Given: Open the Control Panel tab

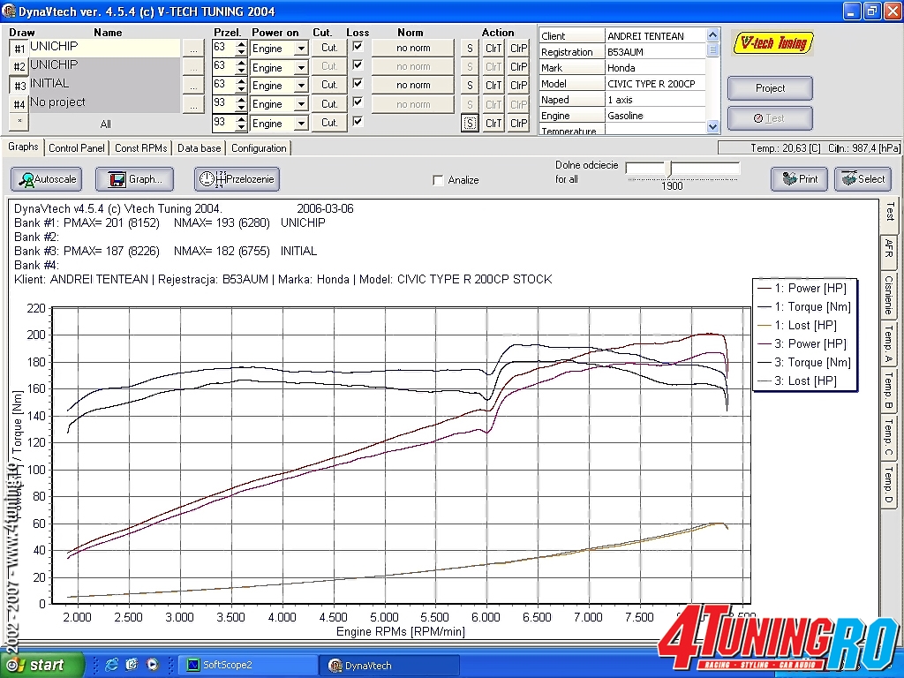Looking at the screenshot, I should (x=77, y=148).
